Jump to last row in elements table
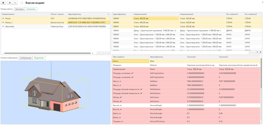Image resolution: width=264 pixels, height=125 pixels. coord(261,52)
